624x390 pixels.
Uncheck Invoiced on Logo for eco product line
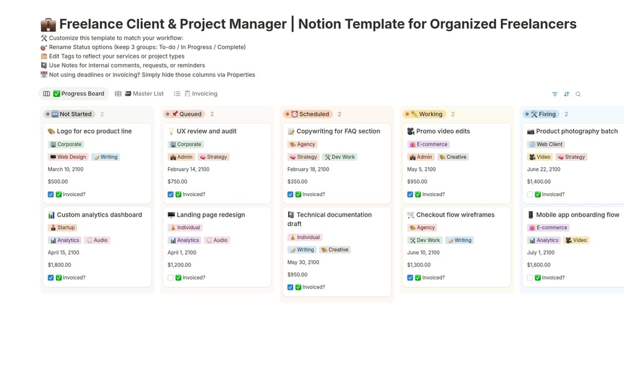tap(51, 194)
